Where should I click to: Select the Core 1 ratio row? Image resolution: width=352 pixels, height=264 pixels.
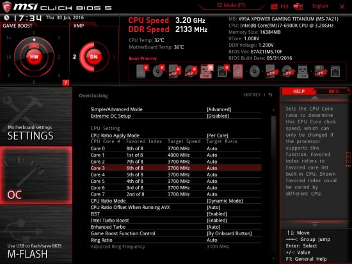tap(176, 155)
